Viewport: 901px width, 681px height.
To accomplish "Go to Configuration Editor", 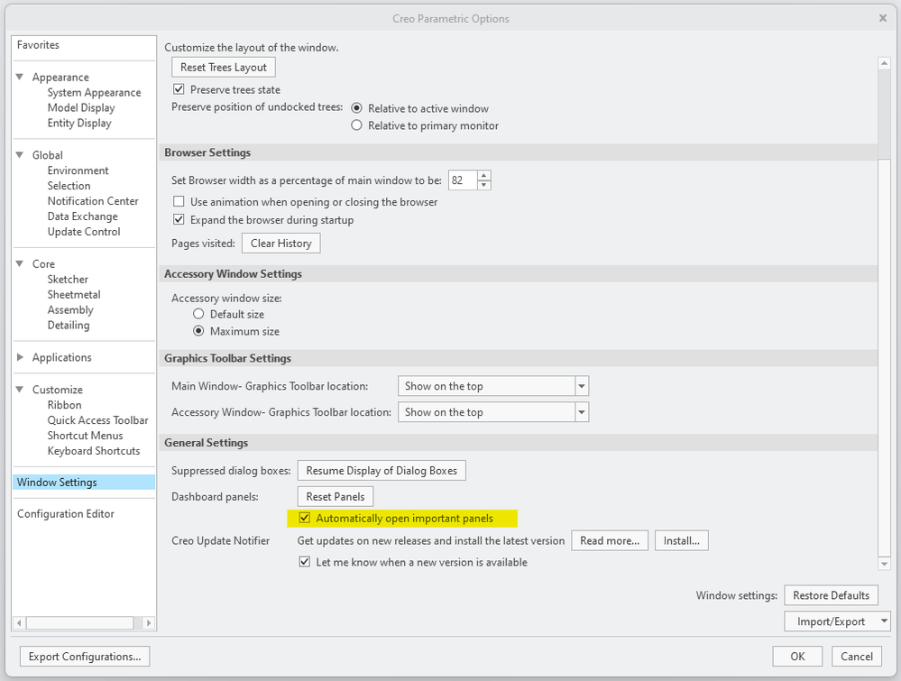I will [66, 514].
